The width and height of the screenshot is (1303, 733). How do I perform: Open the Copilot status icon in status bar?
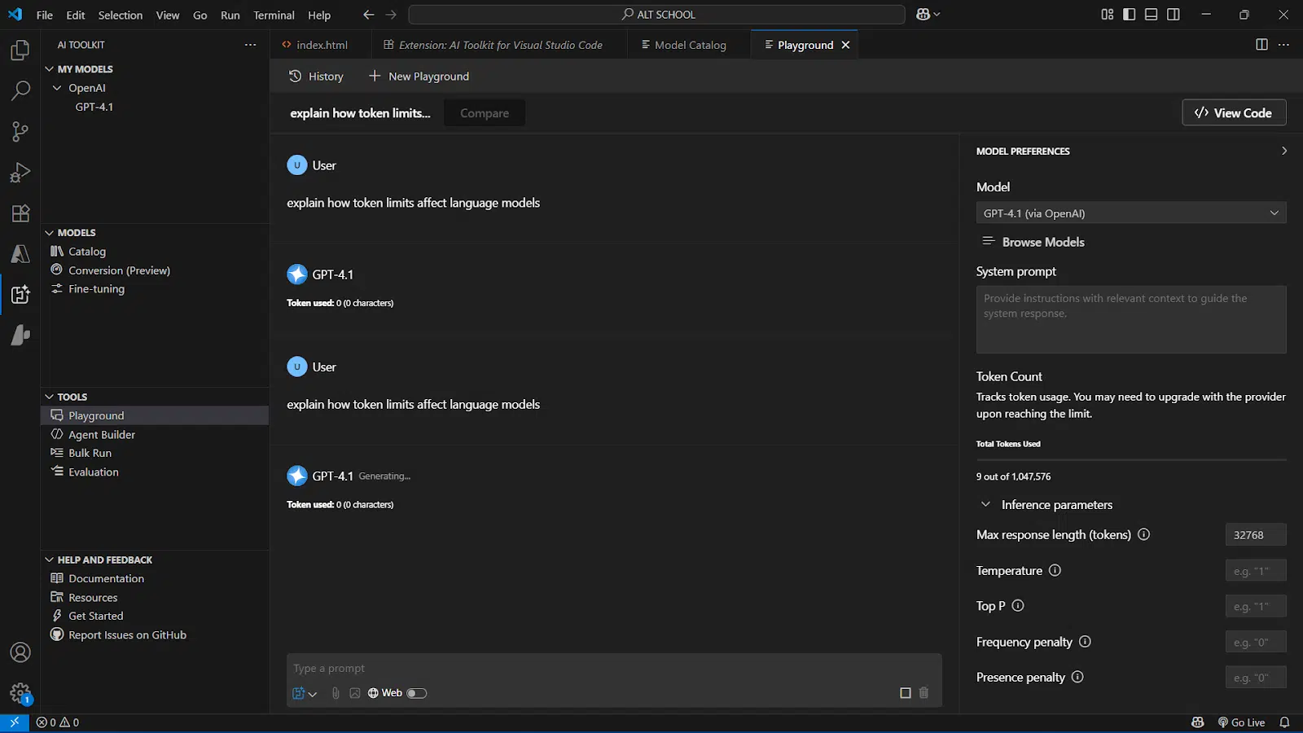click(1197, 722)
